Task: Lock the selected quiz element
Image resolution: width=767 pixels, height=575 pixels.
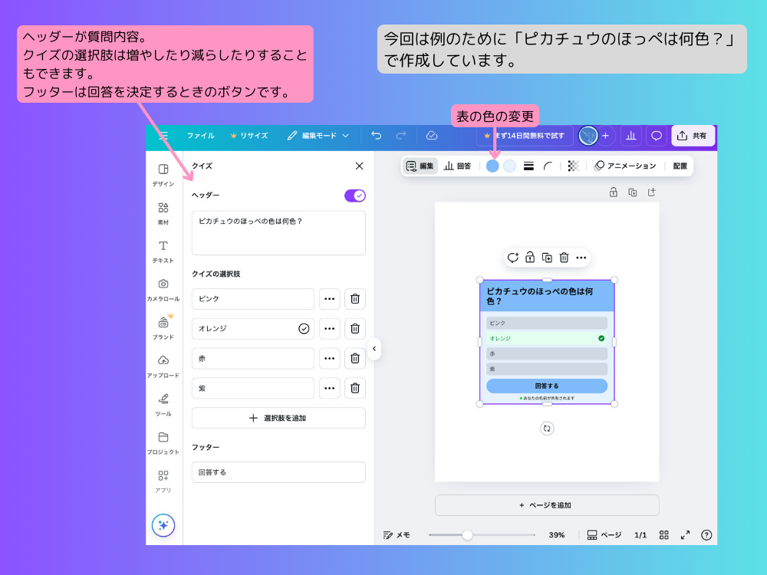Action: pos(530,258)
